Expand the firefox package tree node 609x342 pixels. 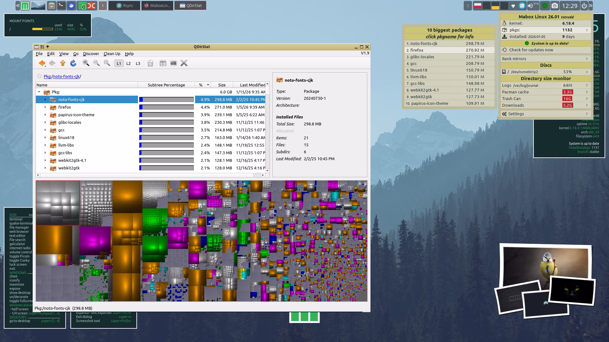(45, 107)
